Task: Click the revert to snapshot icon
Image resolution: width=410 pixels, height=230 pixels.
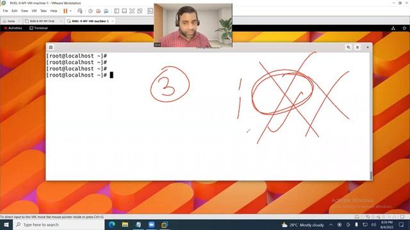Action: tap(98, 11)
